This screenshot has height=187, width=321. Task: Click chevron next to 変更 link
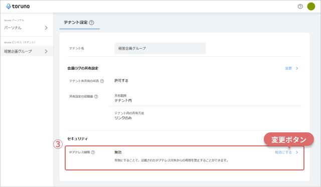pos(297,68)
